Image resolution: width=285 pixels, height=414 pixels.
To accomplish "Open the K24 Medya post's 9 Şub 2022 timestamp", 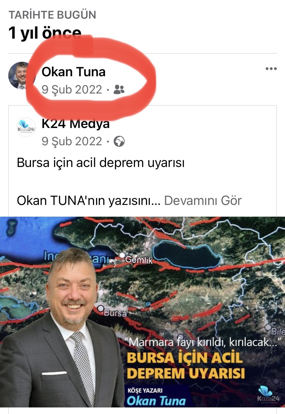I will point(72,141).
